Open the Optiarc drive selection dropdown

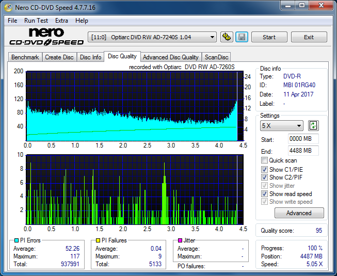152,37
